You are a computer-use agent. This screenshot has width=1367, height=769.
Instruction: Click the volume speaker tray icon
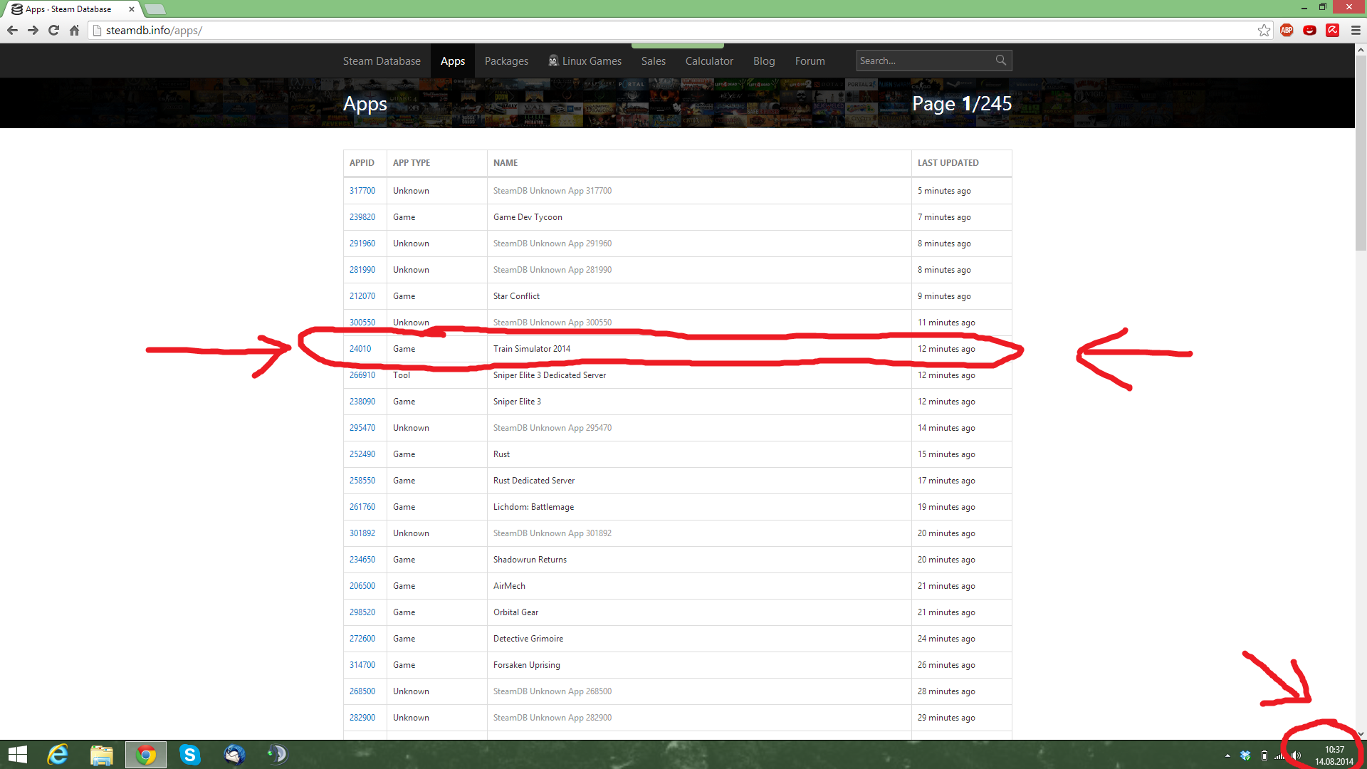tap(1297, 755)
